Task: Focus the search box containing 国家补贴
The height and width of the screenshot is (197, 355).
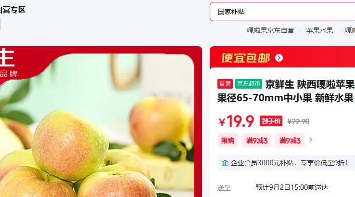Action: click(282, 12)
